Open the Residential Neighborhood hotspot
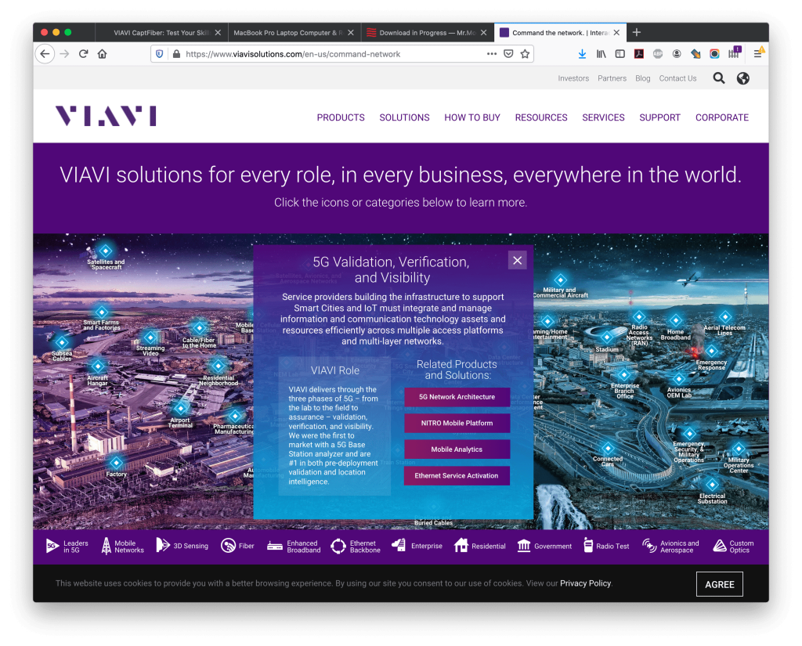This screenshot has width=802, height=646. pyautogui.click(x=219, y=365)
